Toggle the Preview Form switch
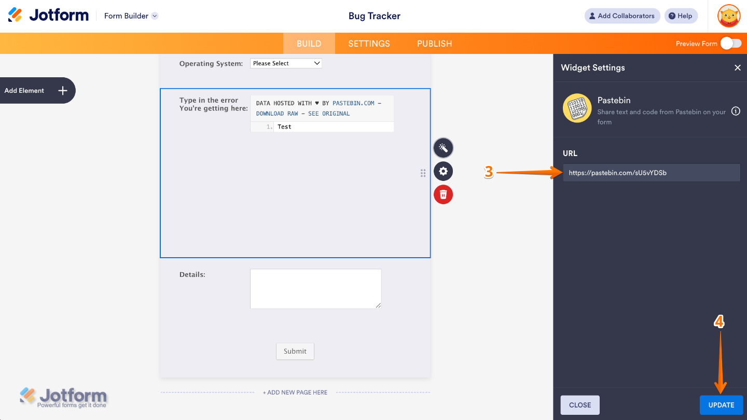Viewport: 747px width, 420px height. tap(730, 44)
